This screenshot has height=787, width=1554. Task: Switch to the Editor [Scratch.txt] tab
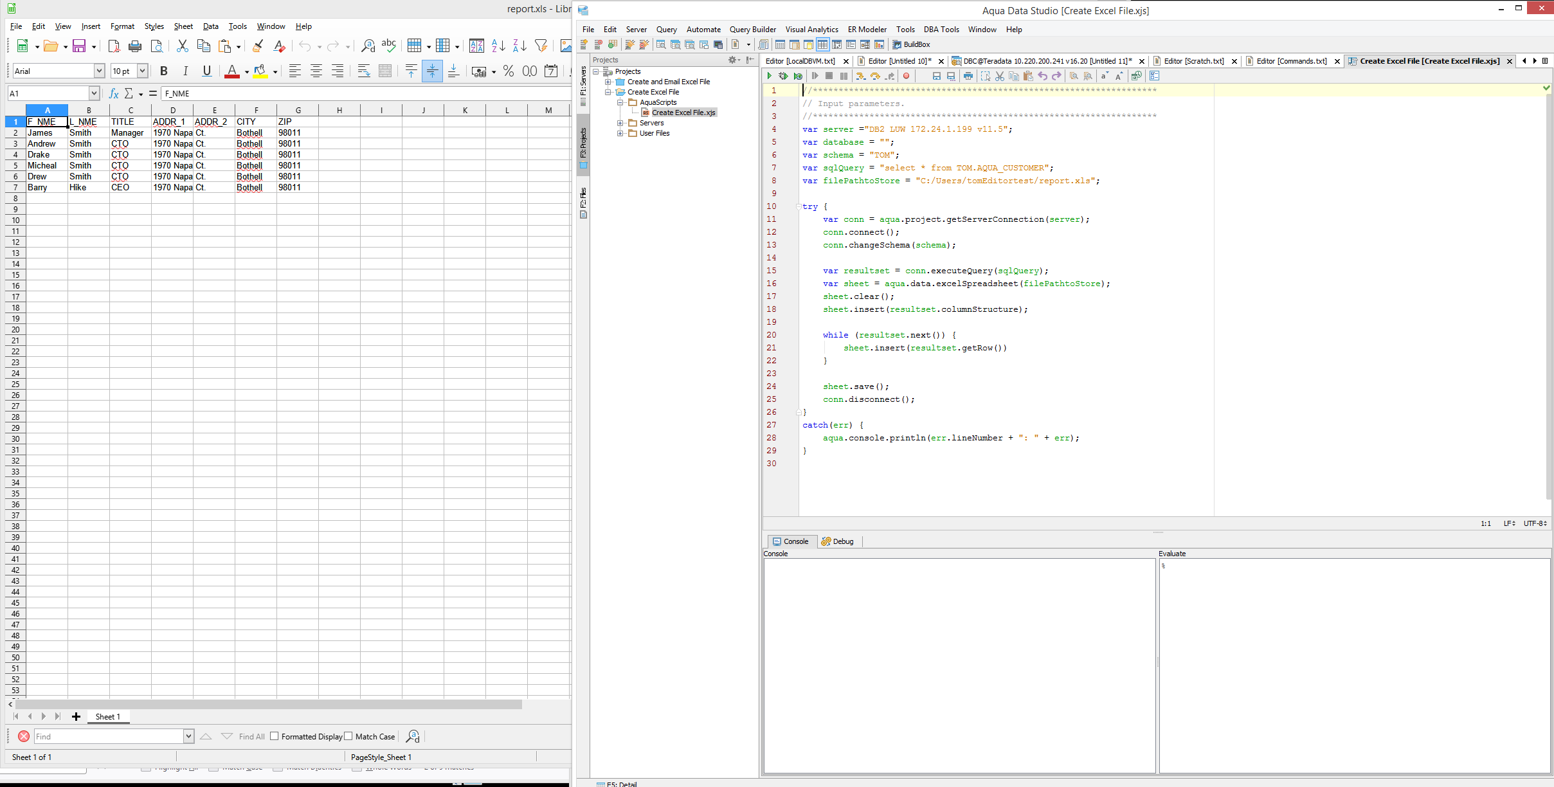click(x=1193, y=61)
